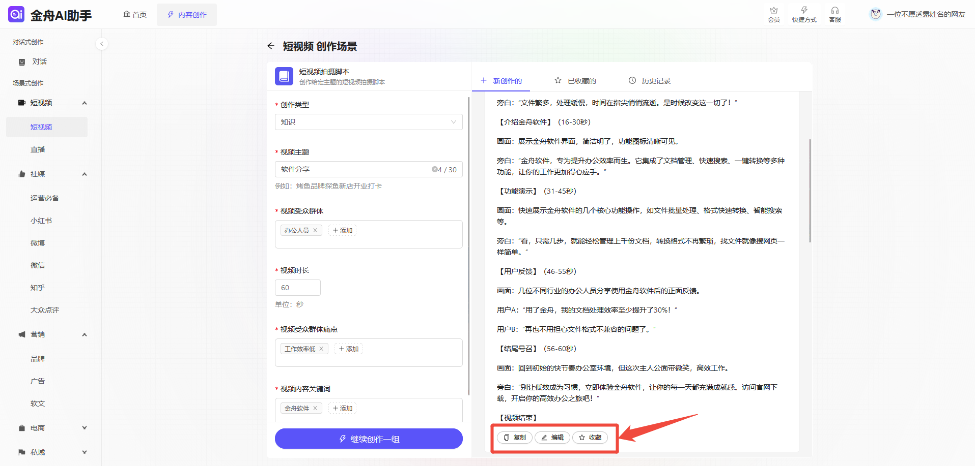
Task: Click the 视频主题 input field with 软件分享
Action: (x=369, y=169)
